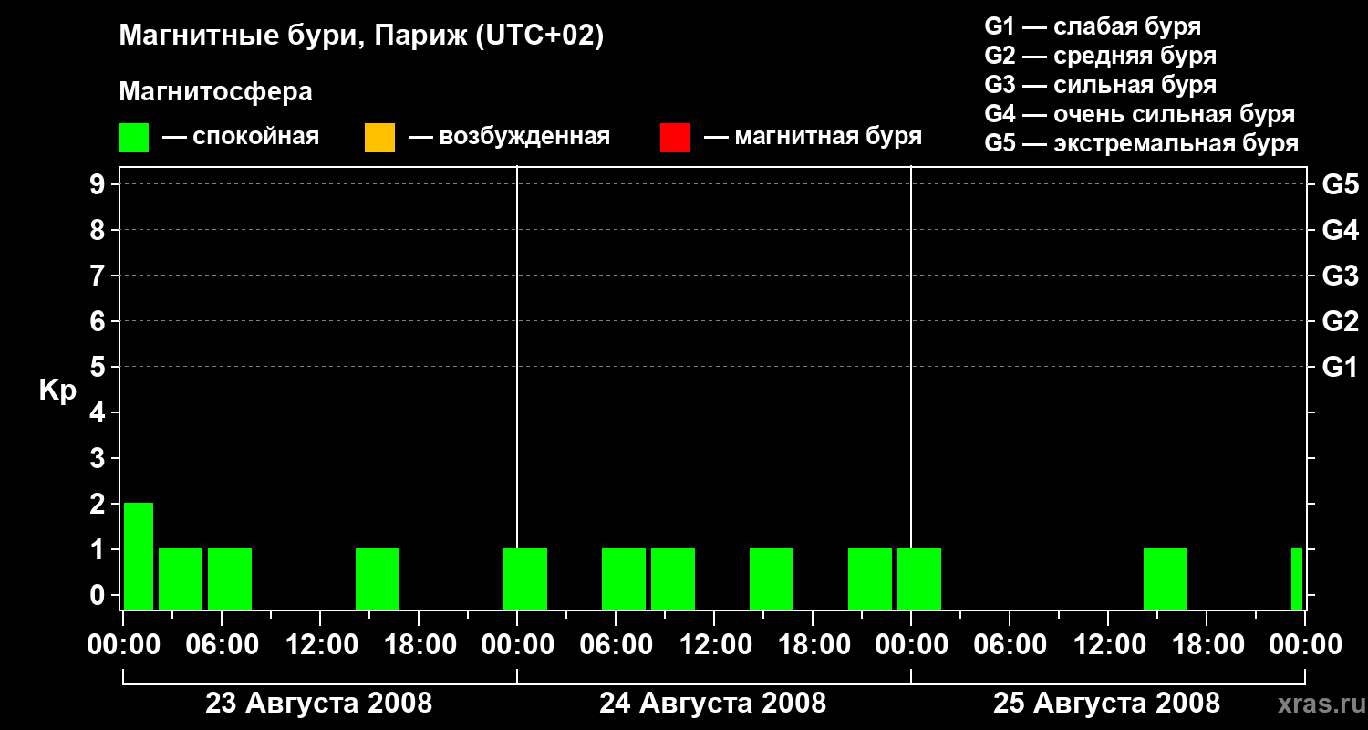Click the '12:00' time label under 23 Августа
1368x730 pixels.
point(320,645)
